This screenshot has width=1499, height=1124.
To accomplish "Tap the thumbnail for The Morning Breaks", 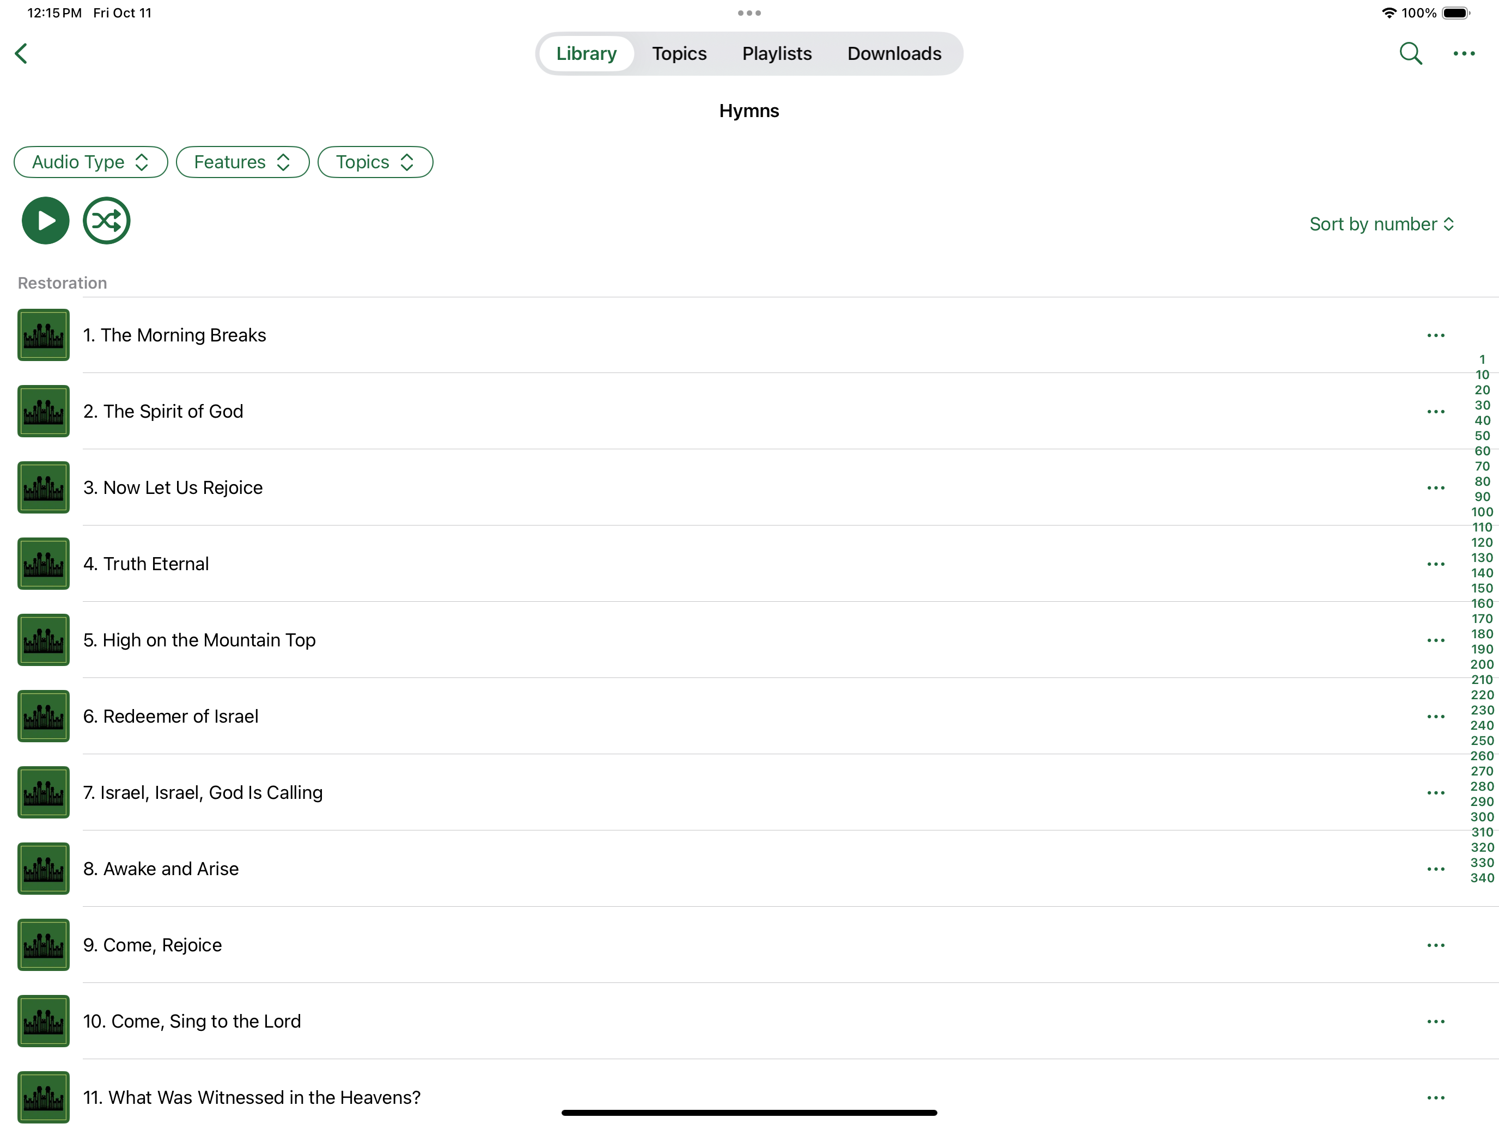I will 44,335.
